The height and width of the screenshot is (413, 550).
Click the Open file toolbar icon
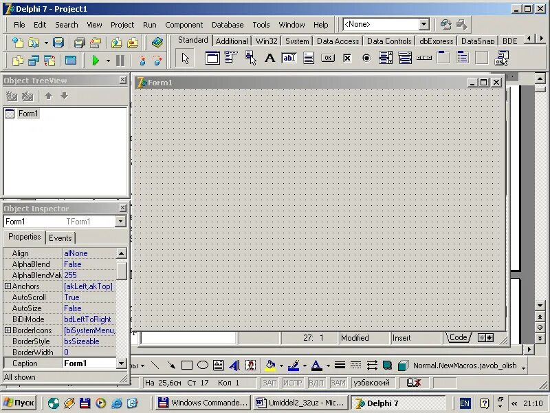pyautogui.click(x=34, y=43)
